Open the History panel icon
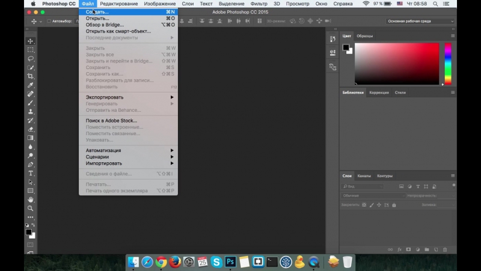The image size is (481, 271). 332,39
